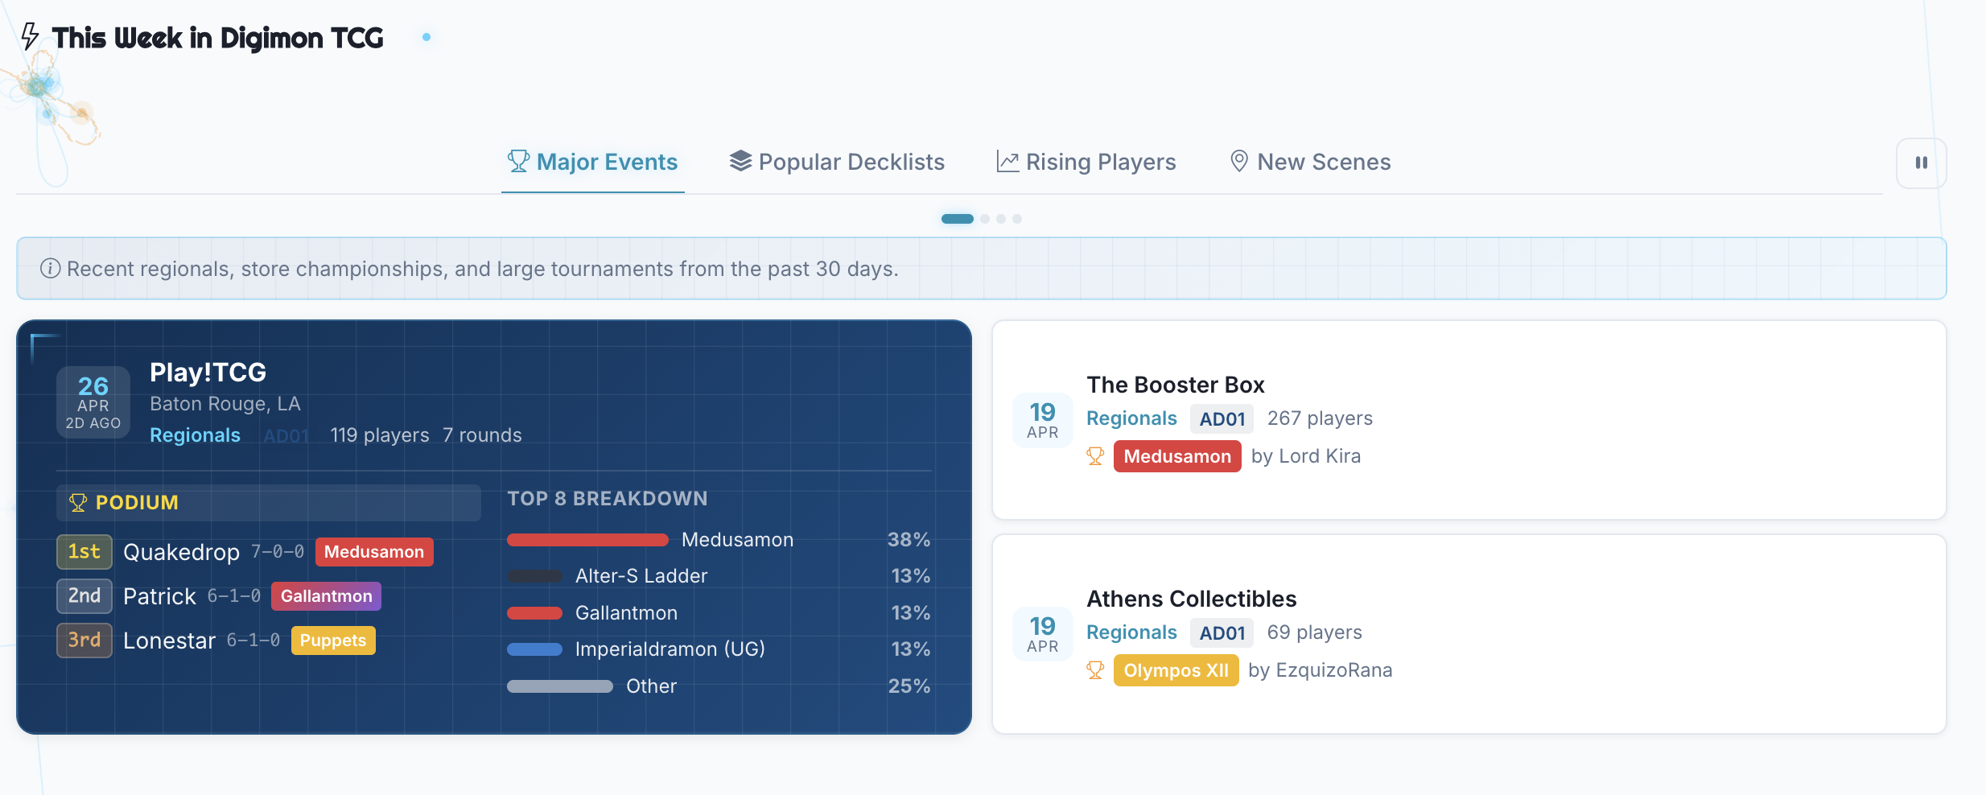Switch to the New Scenes tab
The height and width of the screenshot is (795, 1986).
point(1310,163)
